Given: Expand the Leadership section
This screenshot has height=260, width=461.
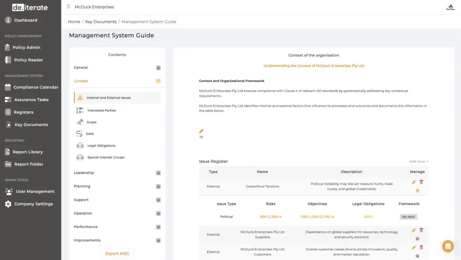Looking at the screenshot, I should coord(158,173).
